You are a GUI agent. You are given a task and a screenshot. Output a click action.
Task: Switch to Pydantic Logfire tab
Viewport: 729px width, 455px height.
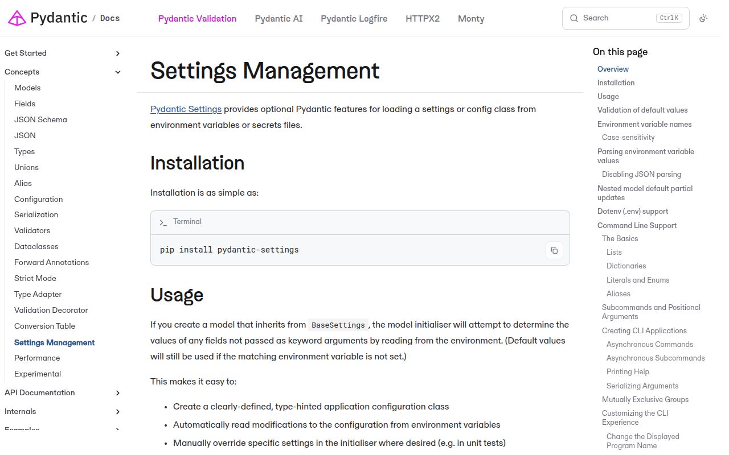[x=354, y=19]
